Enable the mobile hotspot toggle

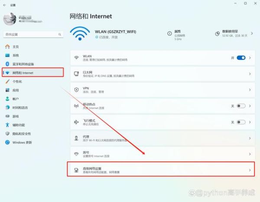tap(241, 106)
